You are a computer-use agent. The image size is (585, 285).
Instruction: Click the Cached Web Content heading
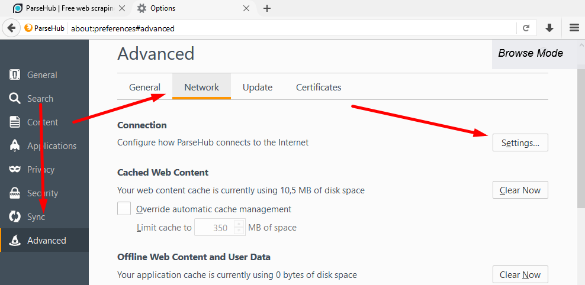(163, 173)
